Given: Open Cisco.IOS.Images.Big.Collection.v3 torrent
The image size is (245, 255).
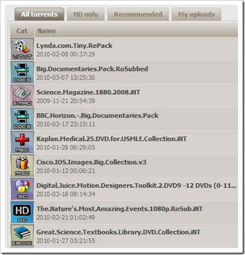Looking at the screenshot, I should pyautogui.click(x=91, y=162).
